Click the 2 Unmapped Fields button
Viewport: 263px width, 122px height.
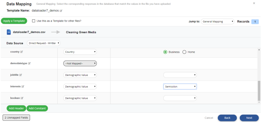pyautogui.click(x=16, y=118)
